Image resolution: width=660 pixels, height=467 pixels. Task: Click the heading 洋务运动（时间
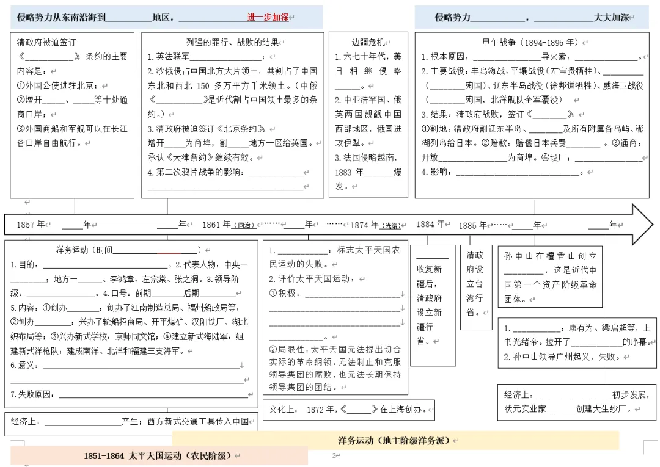[x=84, y=250]
